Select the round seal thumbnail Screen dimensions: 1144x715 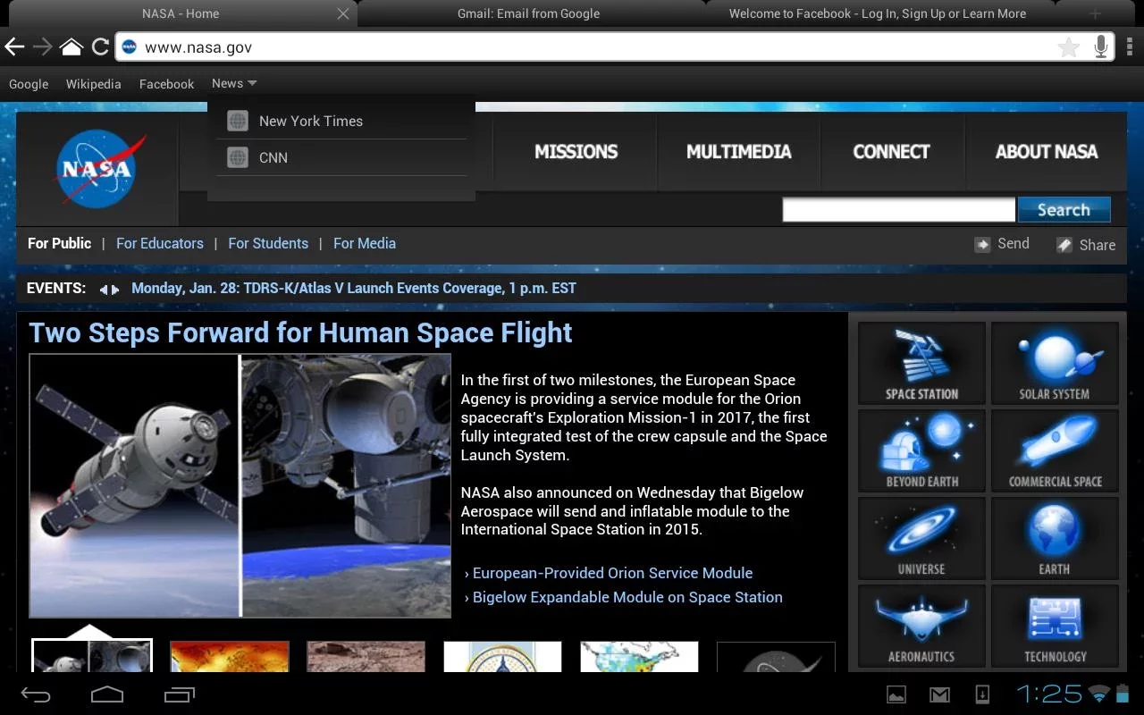coord(503,657)
